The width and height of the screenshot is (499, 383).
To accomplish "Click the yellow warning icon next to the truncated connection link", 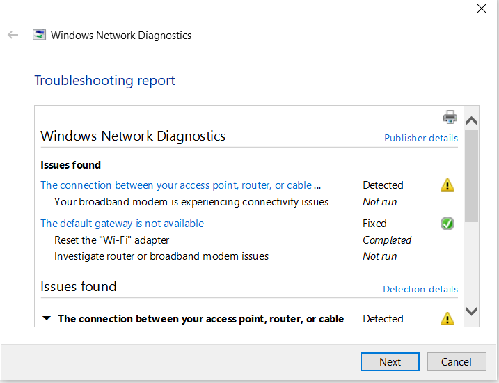I will pyautogui.click(x=447, y=185).
